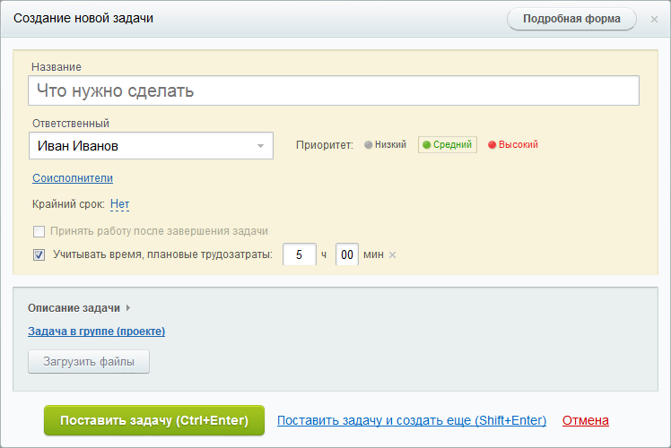Choose Средний priority option

[x=448, y=144]
